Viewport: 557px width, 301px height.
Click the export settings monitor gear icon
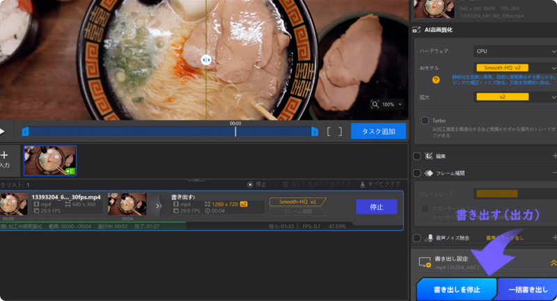423,262
